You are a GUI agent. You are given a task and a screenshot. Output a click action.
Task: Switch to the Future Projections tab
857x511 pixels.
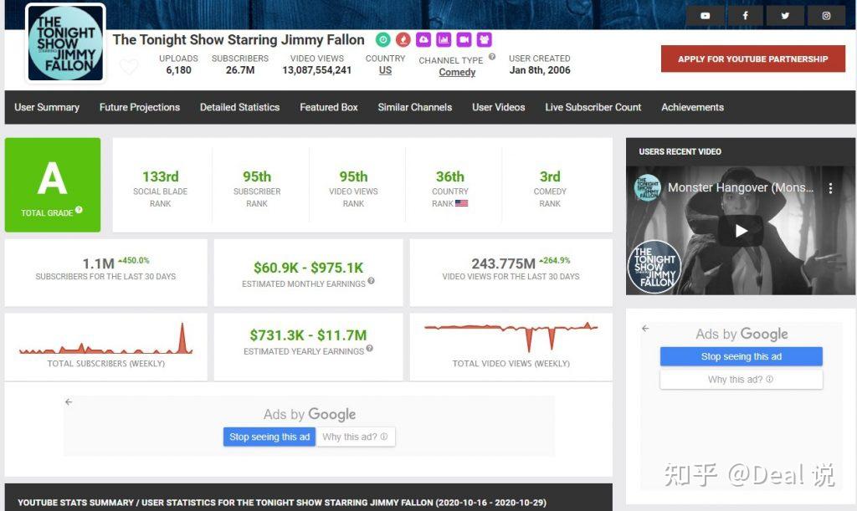138,107
